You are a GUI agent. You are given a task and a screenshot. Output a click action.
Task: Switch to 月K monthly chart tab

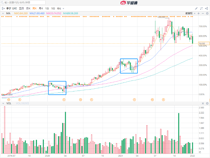coord(41,8)
